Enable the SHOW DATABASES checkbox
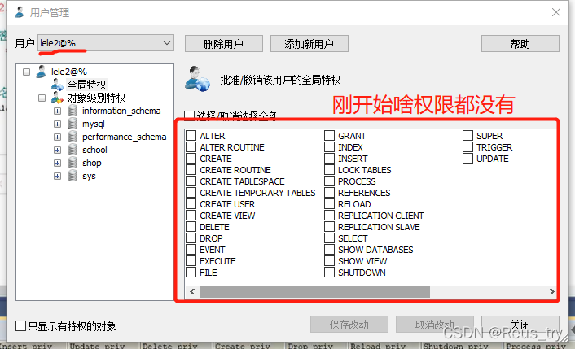 pos(329,250)
